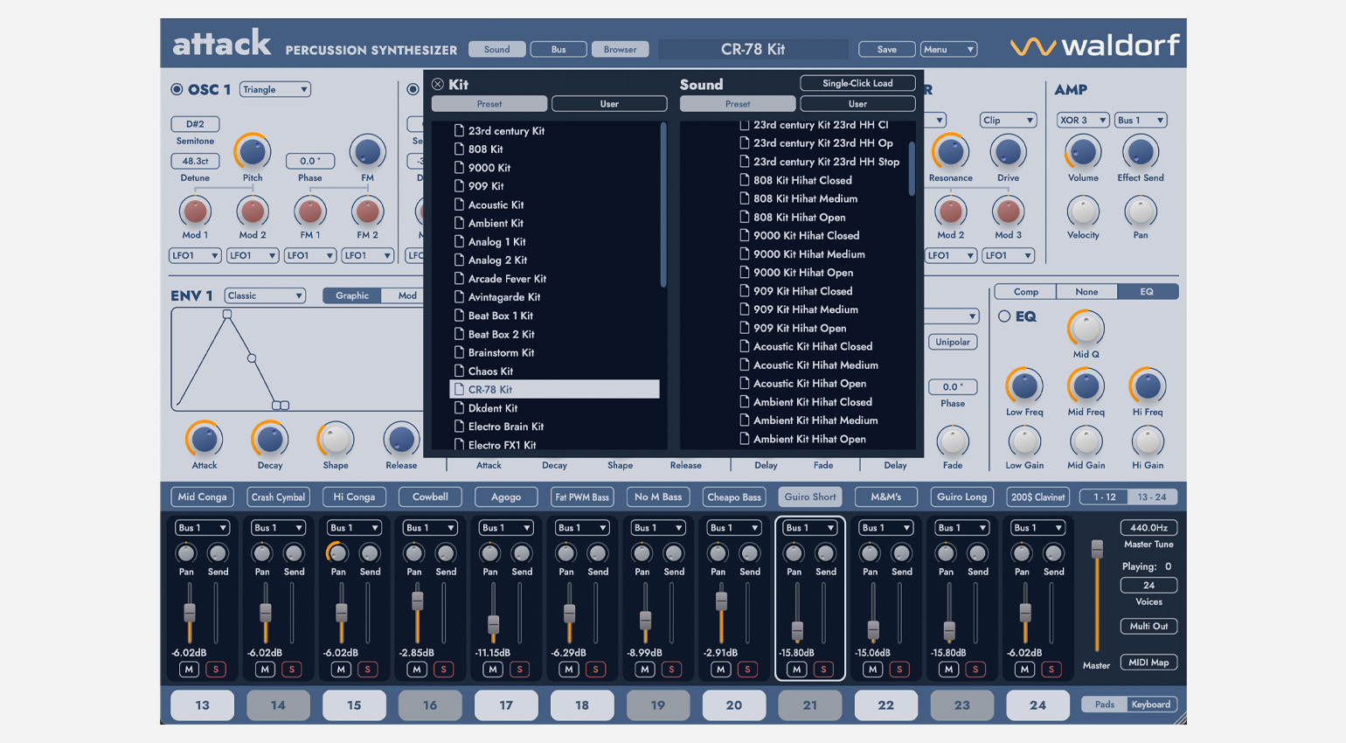
Task: Enable the OSC 1 power toggle
Action: click(x=177, y=89)
